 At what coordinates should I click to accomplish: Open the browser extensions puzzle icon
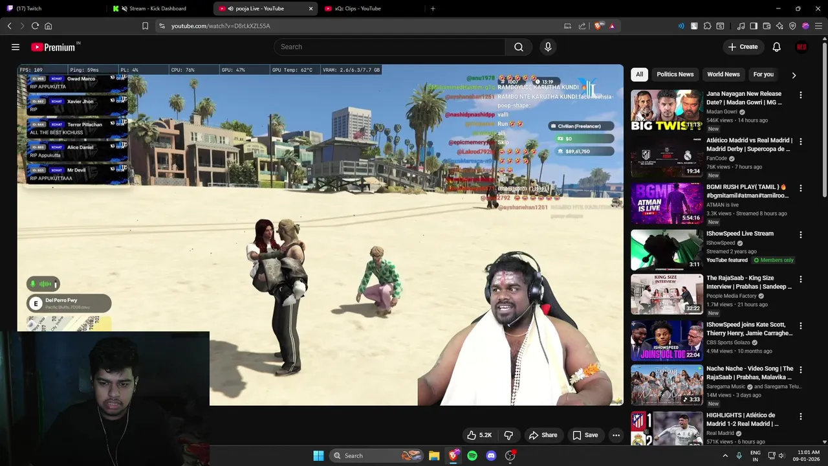(x=707, y=26)
